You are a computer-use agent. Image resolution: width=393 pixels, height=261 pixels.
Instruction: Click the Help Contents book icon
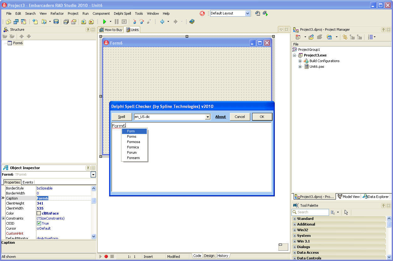[192, 22]
